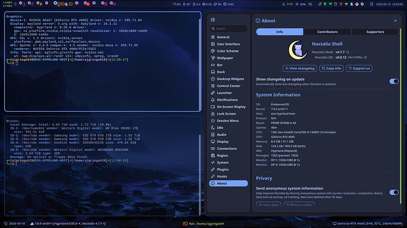
Task: Click the 143G disk usage indicator
Action: point(229,4)
